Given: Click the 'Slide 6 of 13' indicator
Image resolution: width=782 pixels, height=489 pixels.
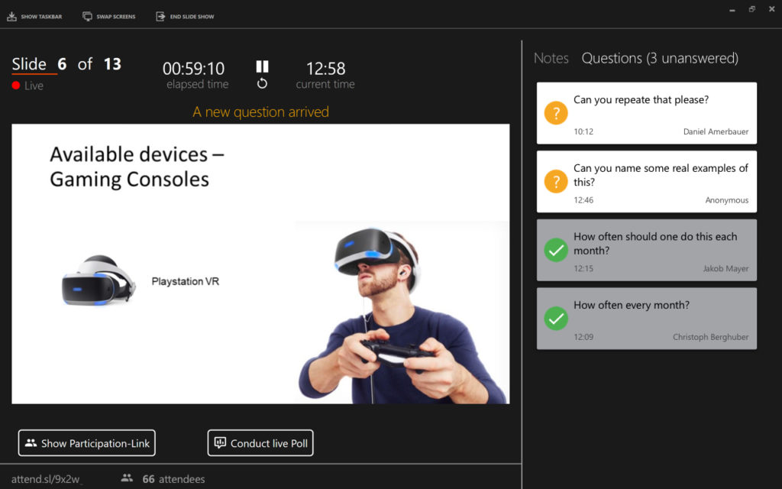Looking at the screenshot, I should pyautogui.click(x=66, y=64).
